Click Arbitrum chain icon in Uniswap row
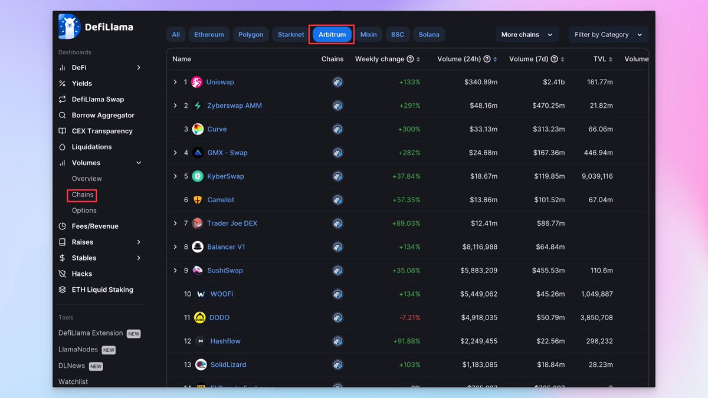 click(337, 82)
